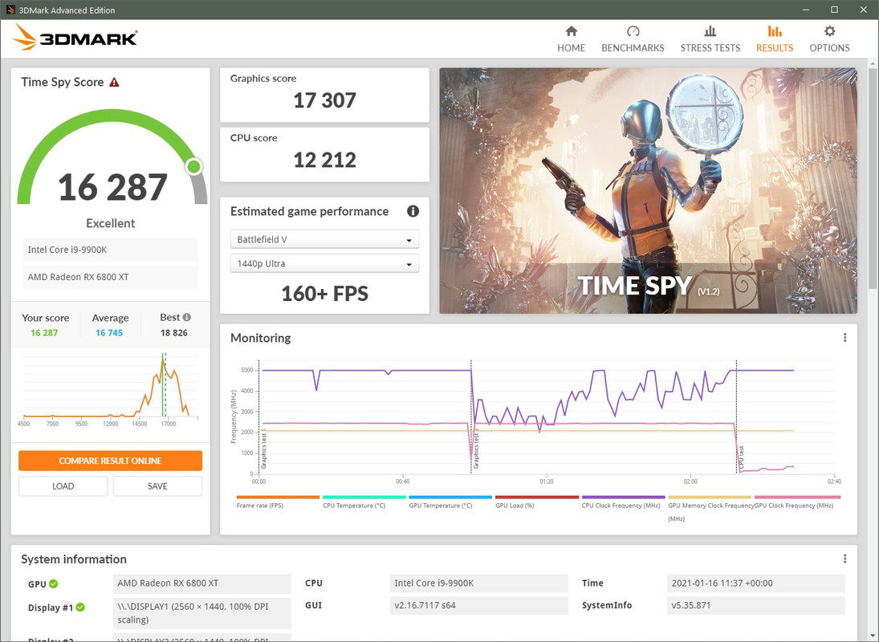
Task: Go to the BENCHMARKS tab
Action: (633, 39)
